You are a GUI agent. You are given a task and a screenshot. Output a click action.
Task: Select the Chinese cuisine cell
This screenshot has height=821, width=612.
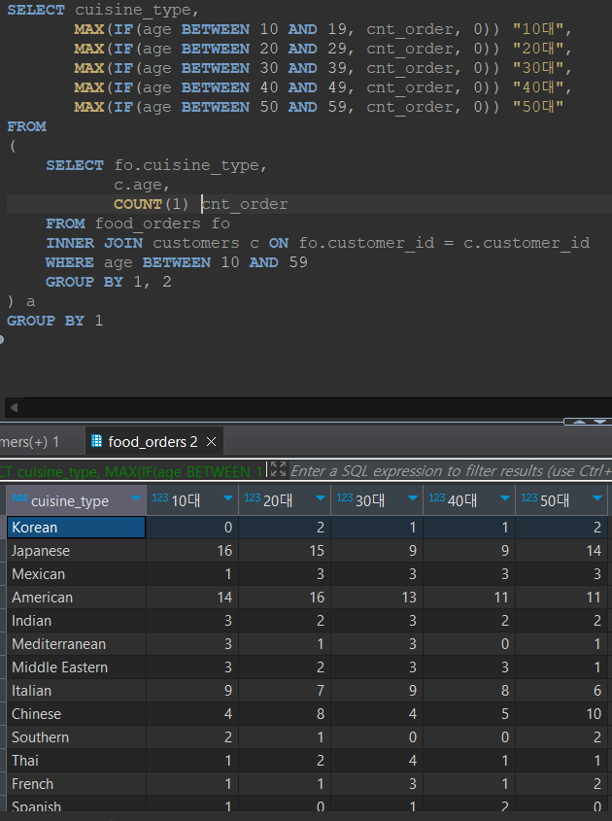click(x=77, y=714)
